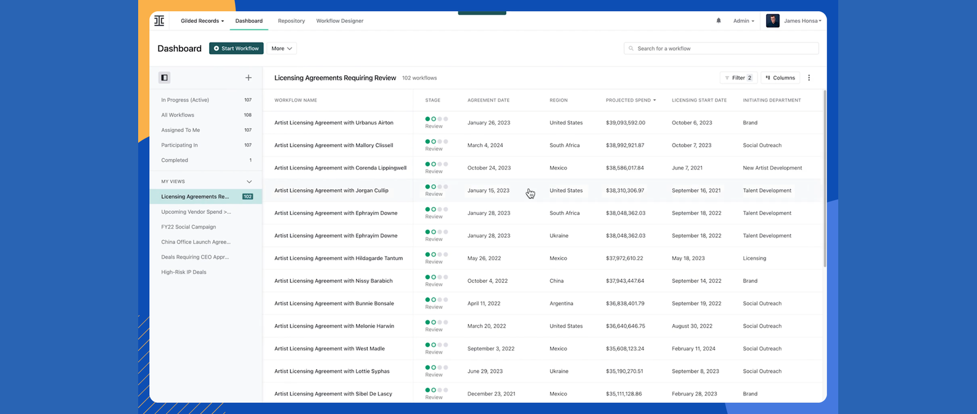Screen dimensions: 977x414
Task: Click the Region column header
Action: tap(558, 100)
